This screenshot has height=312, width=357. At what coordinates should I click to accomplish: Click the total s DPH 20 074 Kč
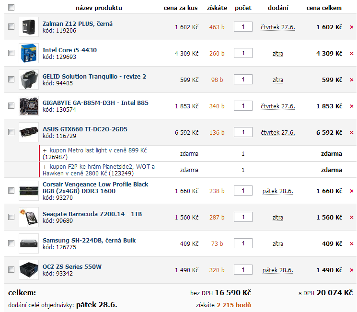(x=326, y=293)
